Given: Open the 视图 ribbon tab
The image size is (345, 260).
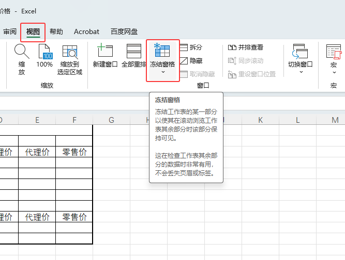Looking at the screenshot, I should pos(33,32).
